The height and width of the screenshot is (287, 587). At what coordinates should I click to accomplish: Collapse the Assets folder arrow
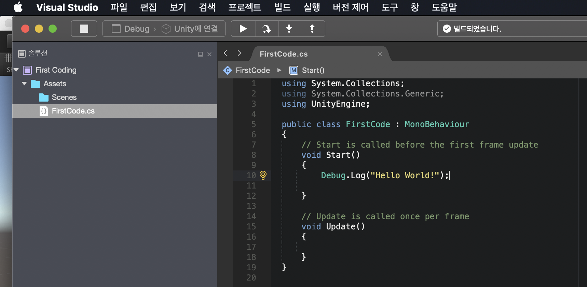tap(24, 84)
